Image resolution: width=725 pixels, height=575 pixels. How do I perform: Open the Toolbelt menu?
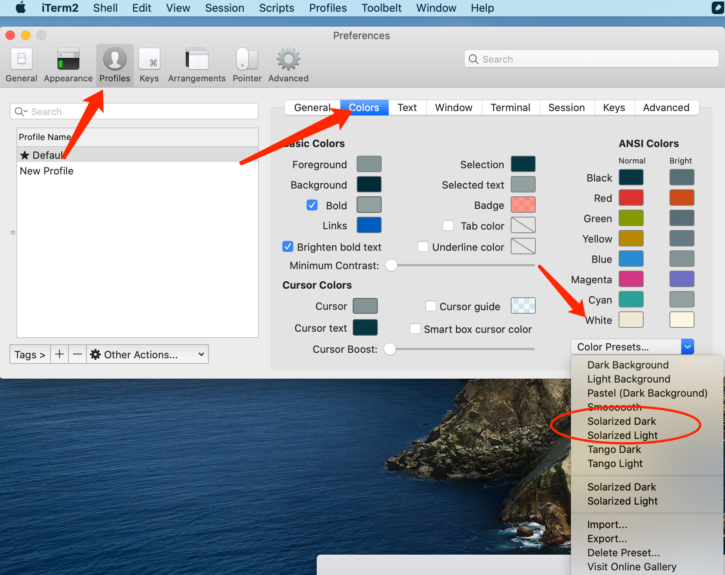tap(381, 8)
